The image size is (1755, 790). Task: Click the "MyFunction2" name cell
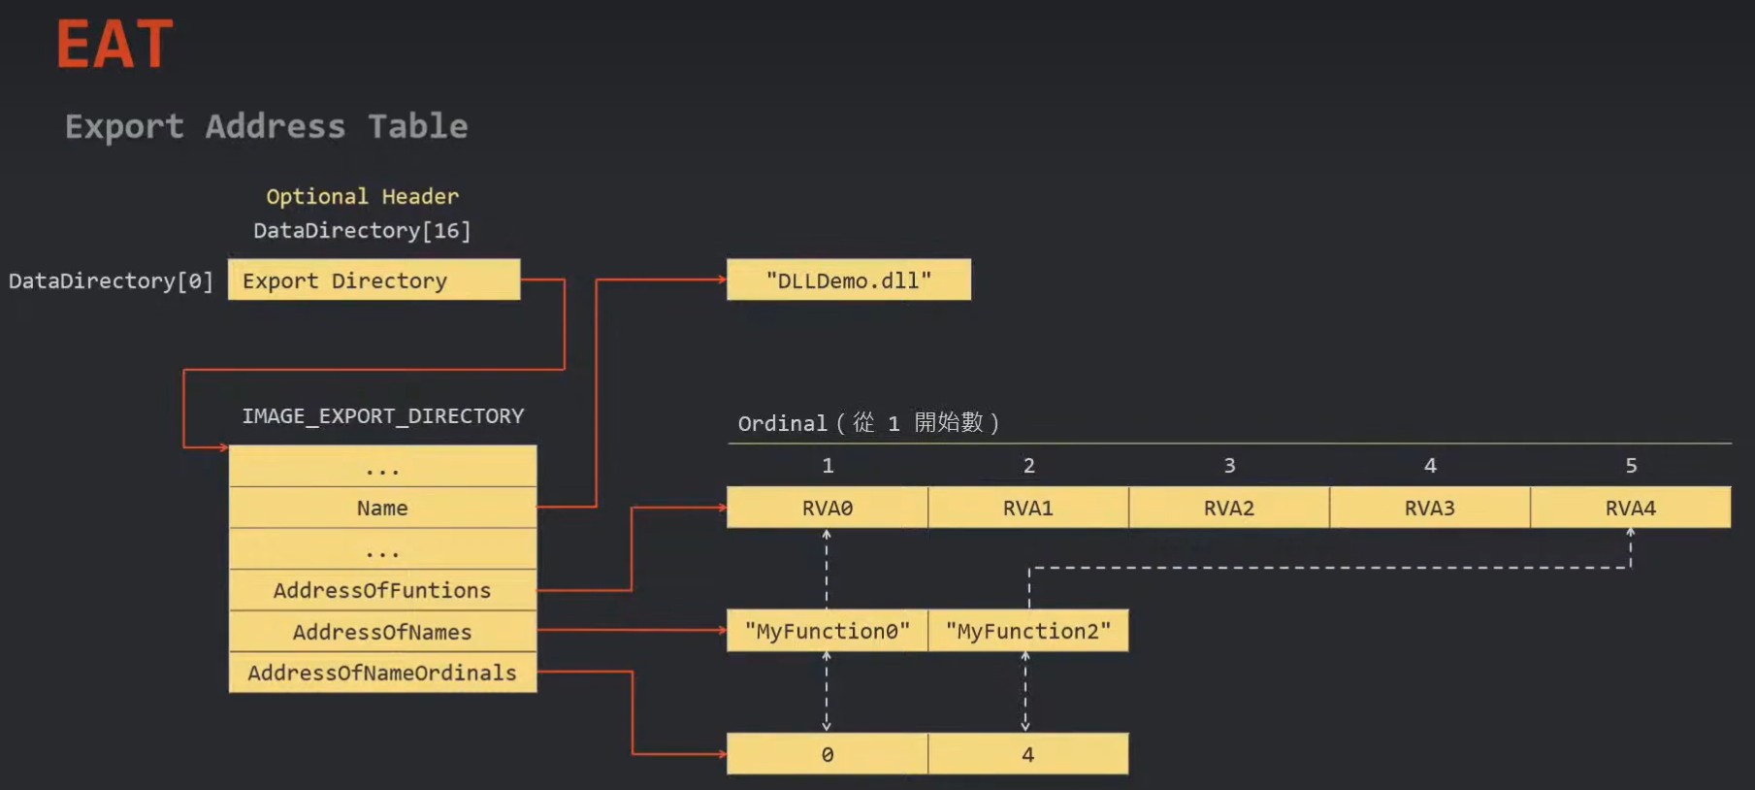pyautogui.click(x=1028, y=631)
